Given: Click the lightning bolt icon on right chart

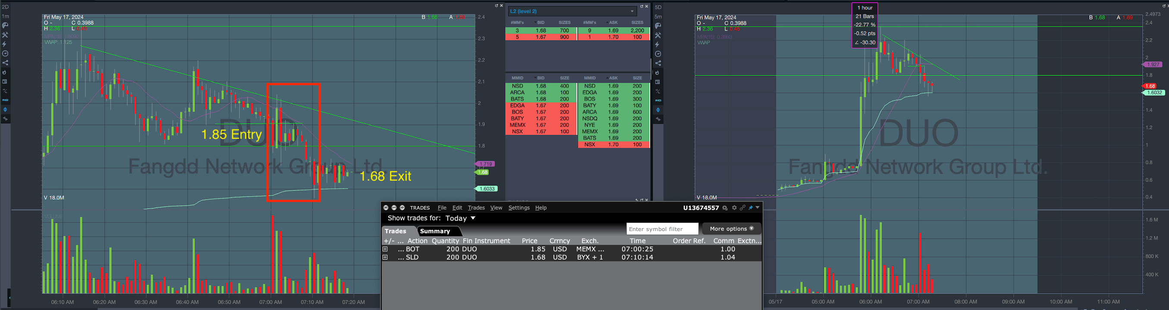Looking at the screenshot, I should coord(658,44).
